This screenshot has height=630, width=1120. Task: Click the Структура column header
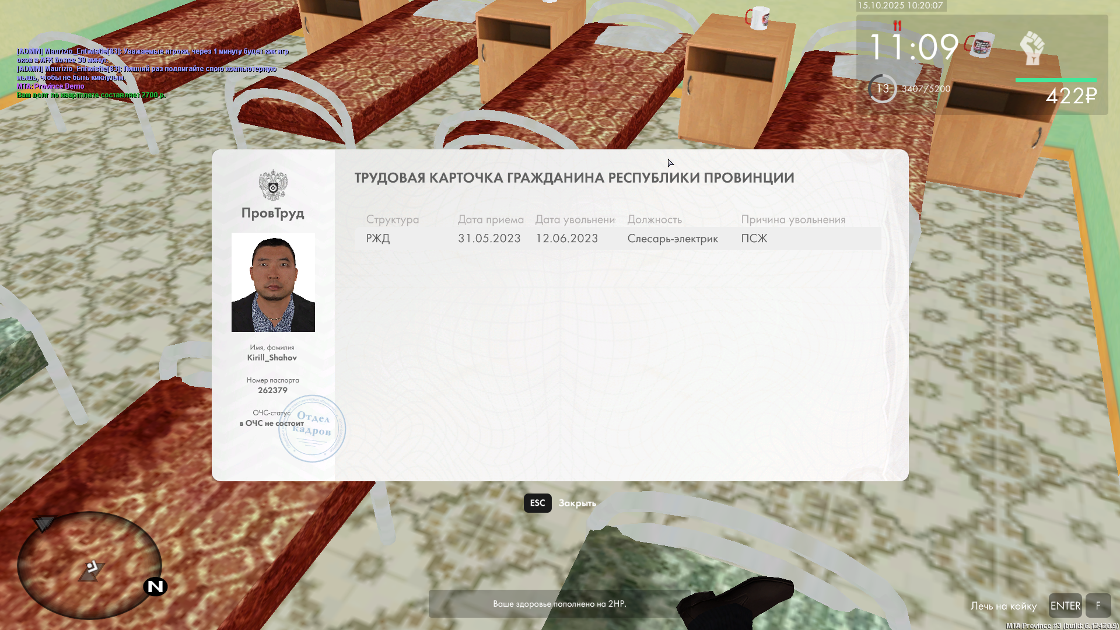pyautogui.click(x=392, y=219)
